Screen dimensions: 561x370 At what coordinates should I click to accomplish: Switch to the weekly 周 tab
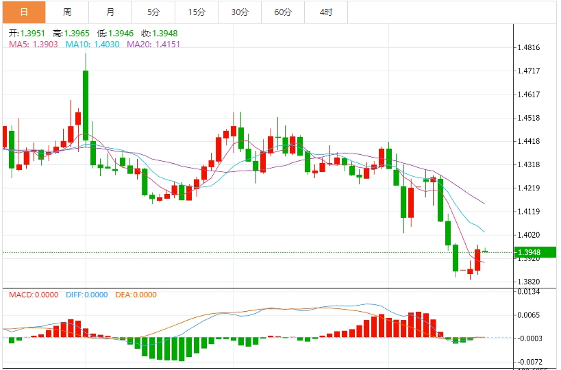(x=67, y=12)
